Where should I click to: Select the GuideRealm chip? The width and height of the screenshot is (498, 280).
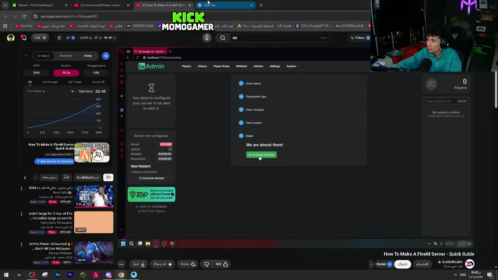[88, 178]
